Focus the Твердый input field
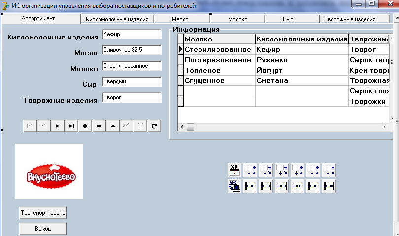Image resolution: width=399 pixels, height=236 pixels. point(132,81)
